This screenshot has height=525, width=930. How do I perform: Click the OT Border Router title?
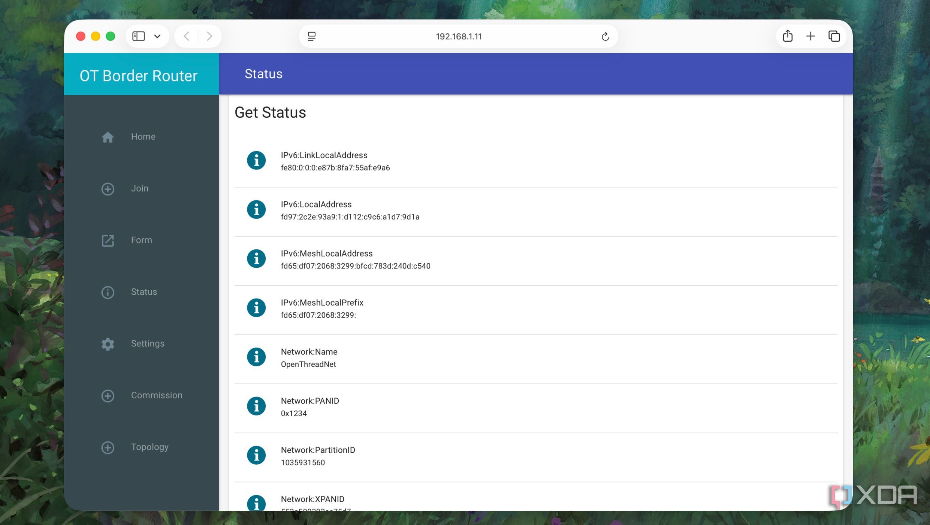[x=138, y=76]
